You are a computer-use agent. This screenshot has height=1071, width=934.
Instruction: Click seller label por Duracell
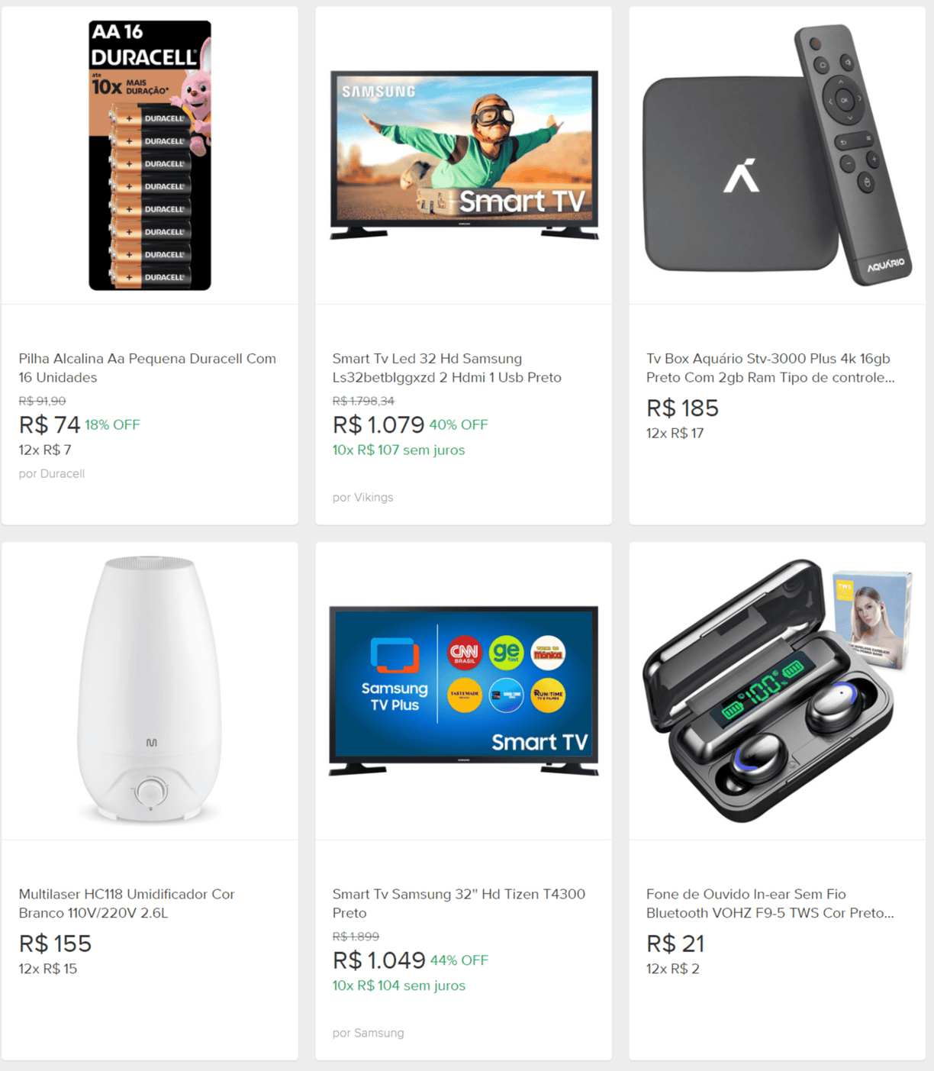52,473
